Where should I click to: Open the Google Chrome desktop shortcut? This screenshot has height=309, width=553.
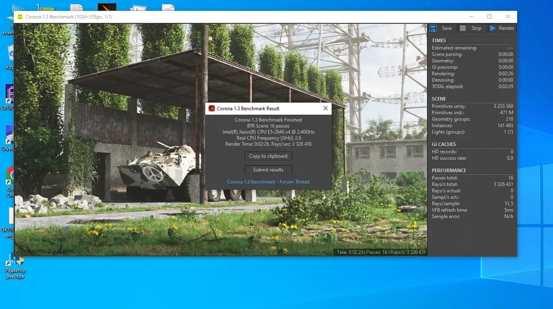click(9, 177)
